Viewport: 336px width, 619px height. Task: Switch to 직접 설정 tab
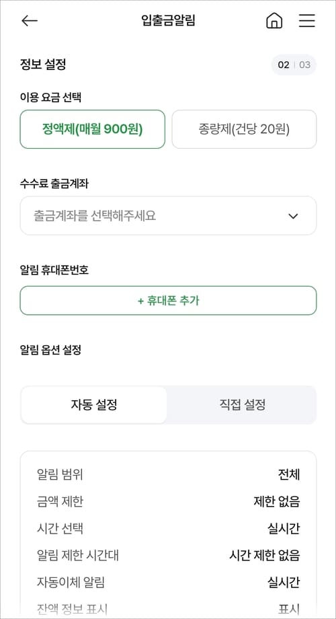[x=242, y=405]
